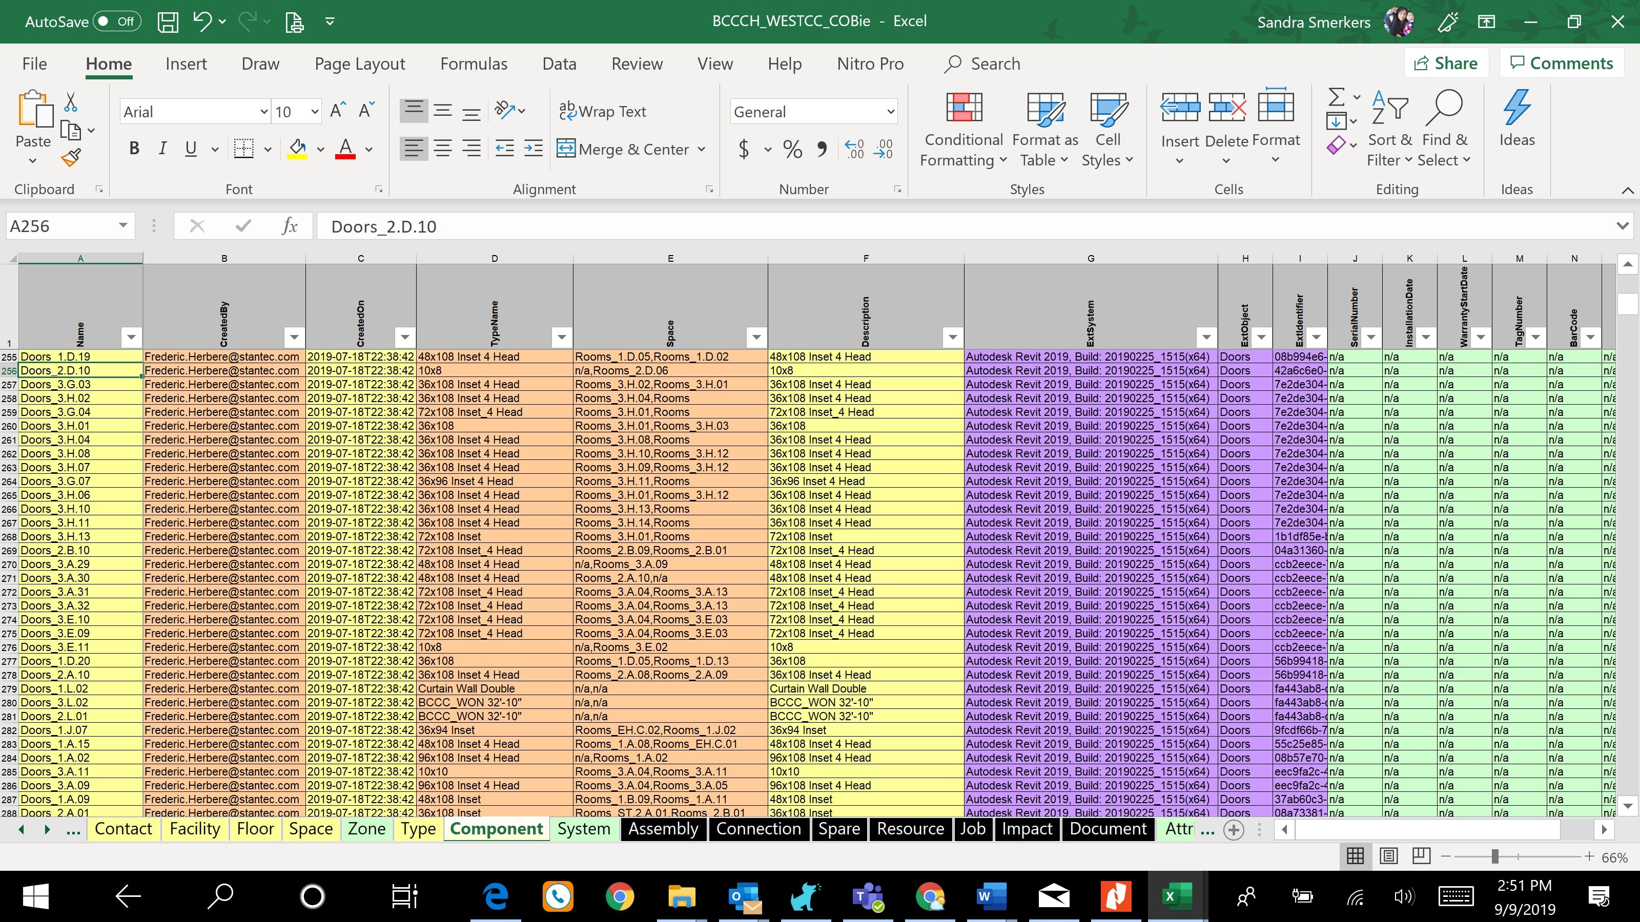Image resolution: width=1640 pixels, height=922 pixels.
Task: Click the Cut scissors icon
Action: pyautogui.click(x=71, y=102)
